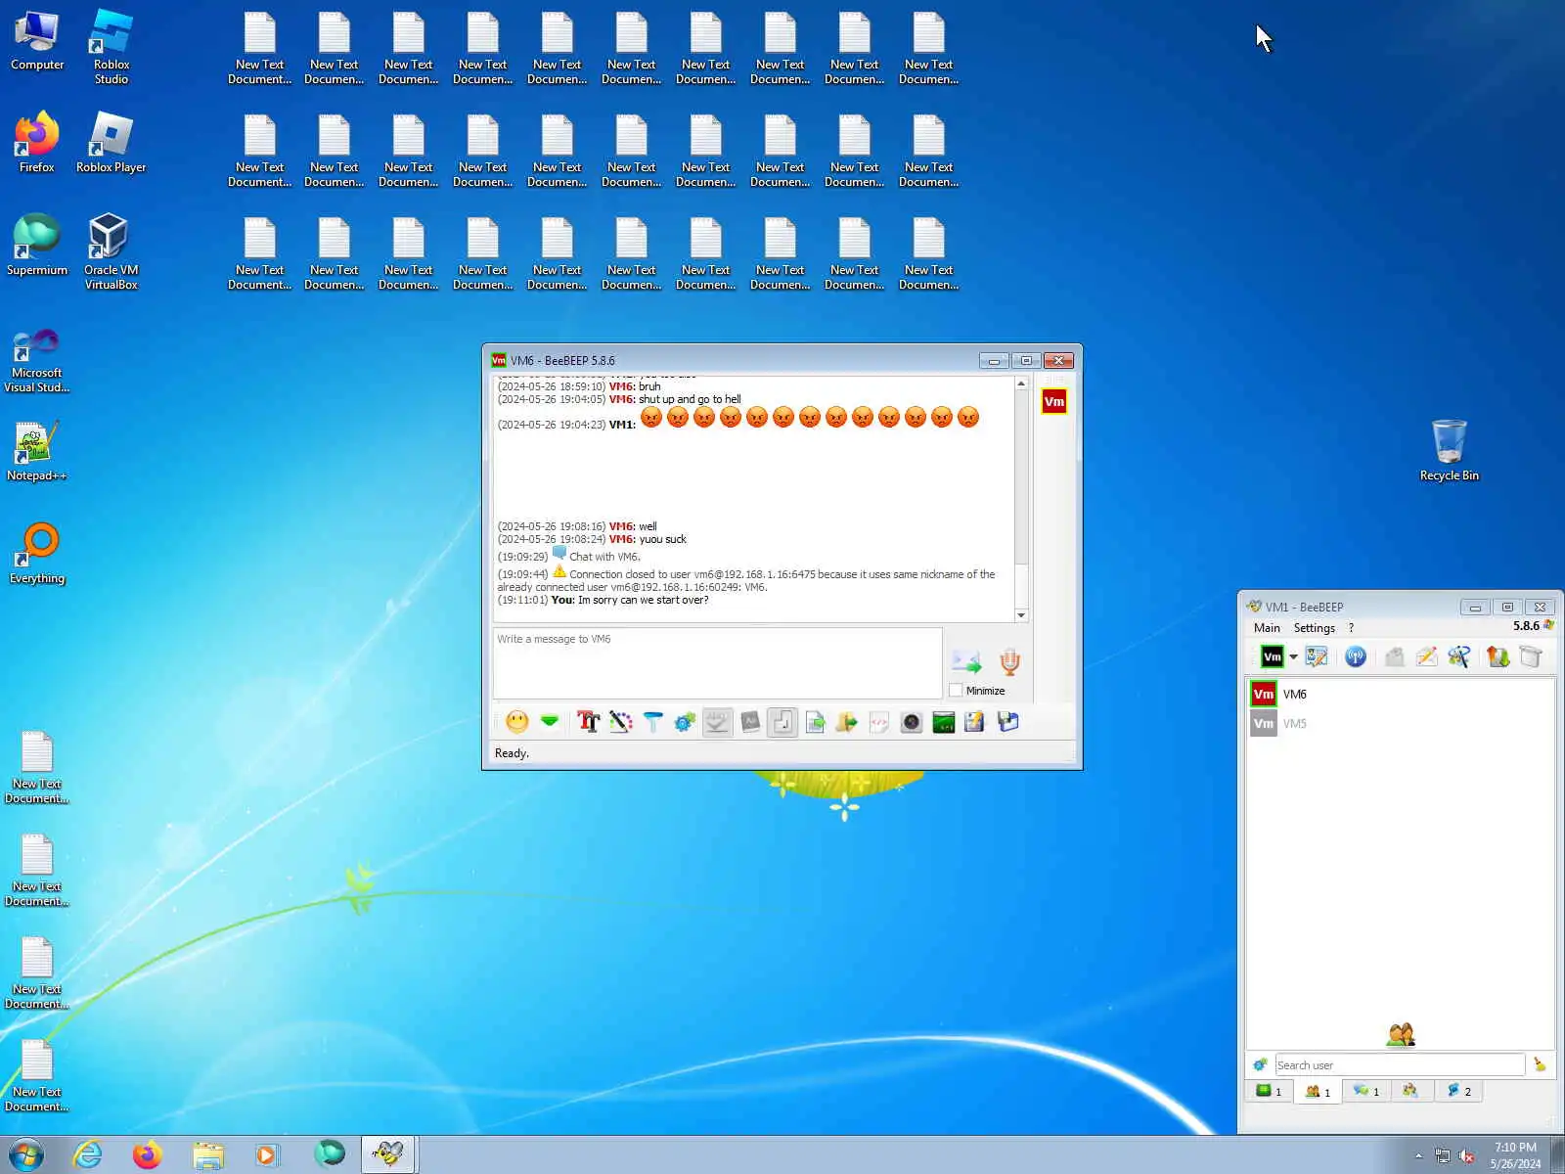Click the 5.8.6 version label
The image size is (1565, 1174).
1526,626
